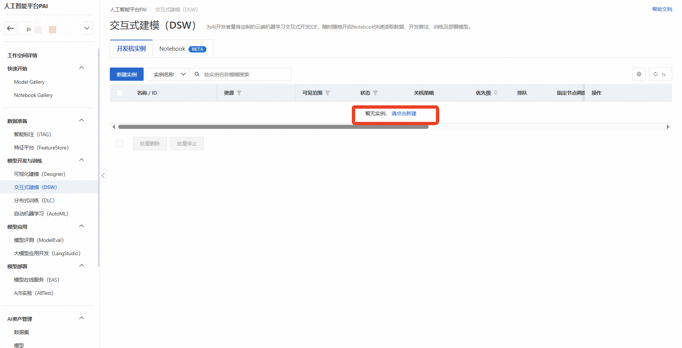Collapse the 快速开始 section
Image resolution: width=682 pixels, height=348 pixels.
[x=82, y=68]
